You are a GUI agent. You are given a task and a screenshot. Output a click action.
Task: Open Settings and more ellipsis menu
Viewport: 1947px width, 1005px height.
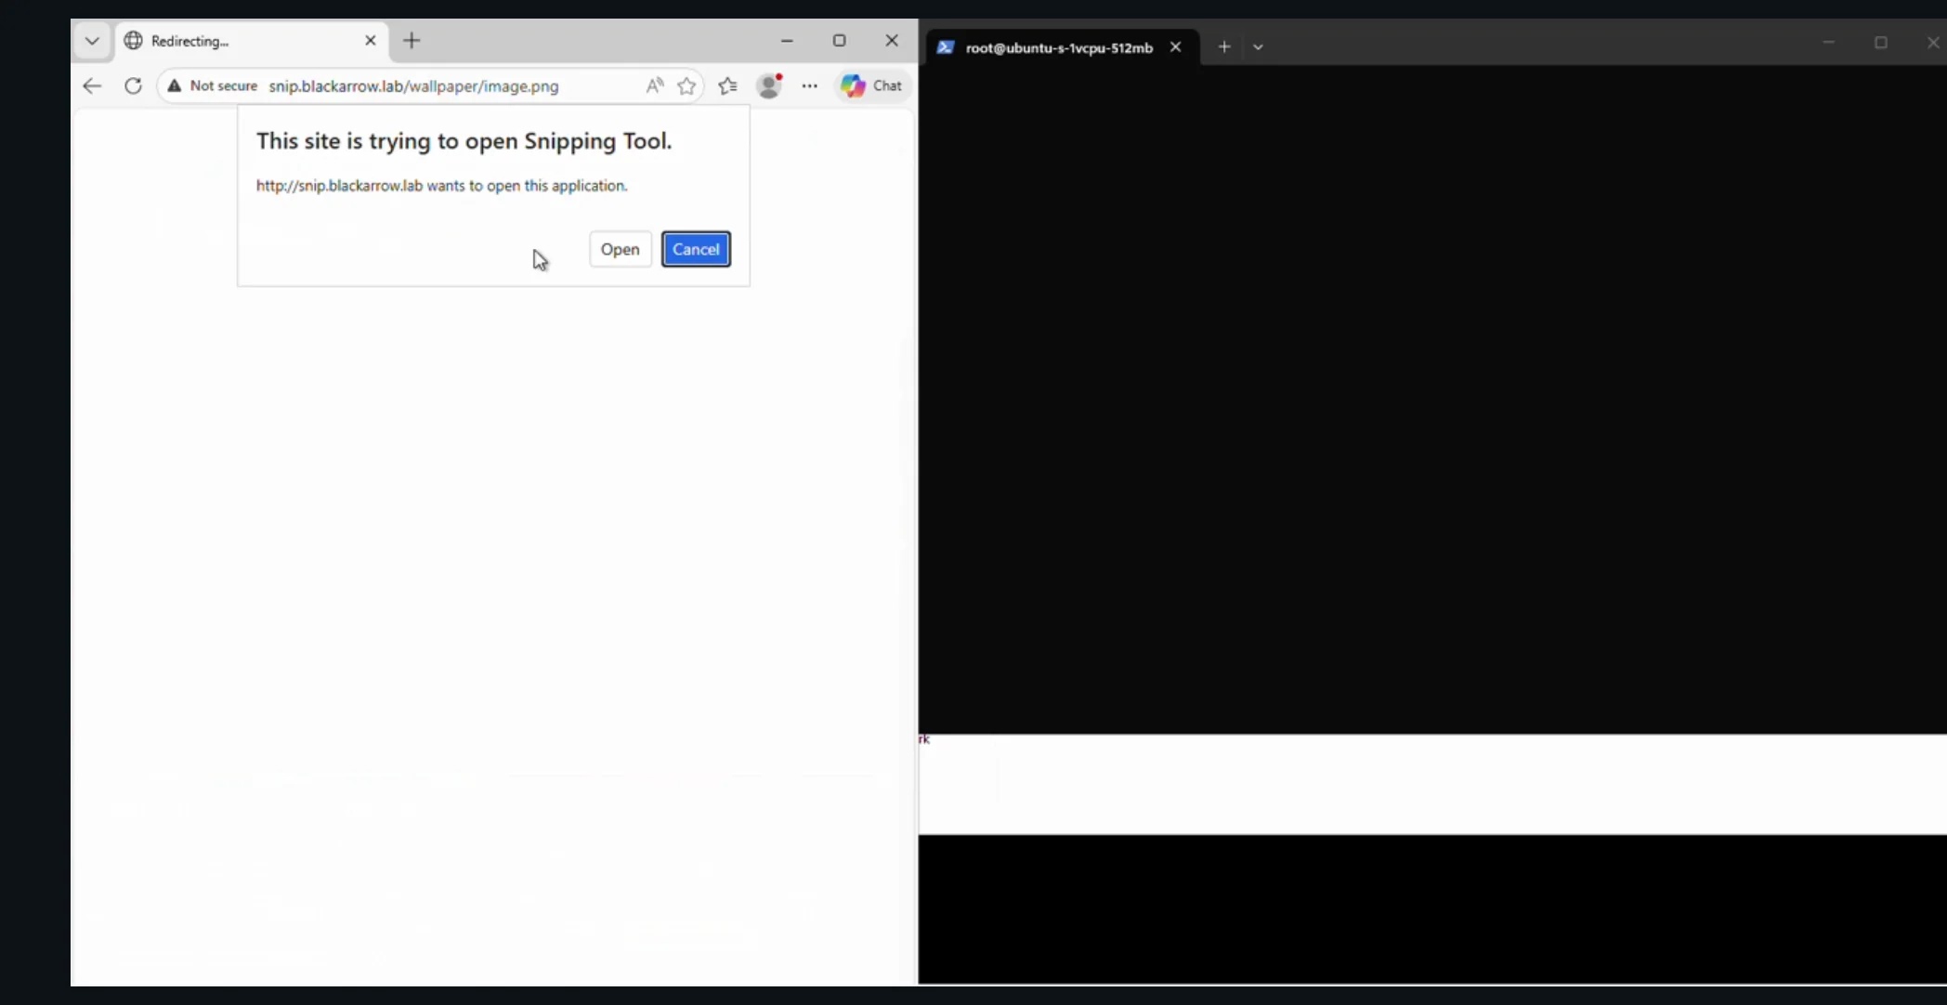click(x=810, y=86)
